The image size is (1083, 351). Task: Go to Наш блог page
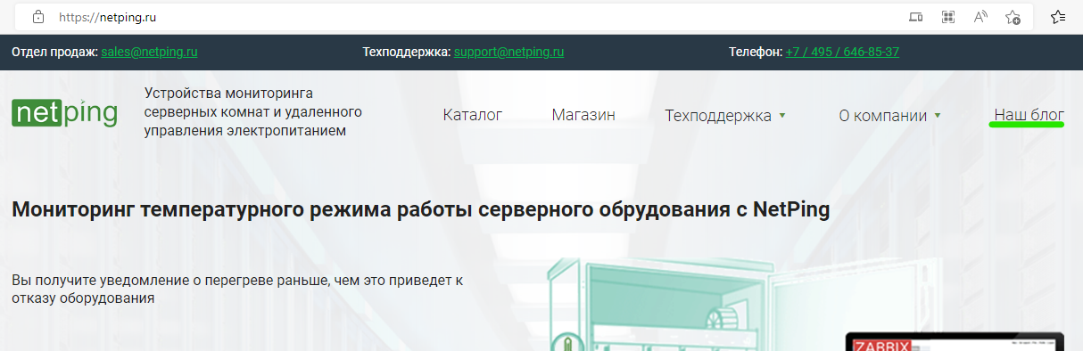tap(1029, 114)
